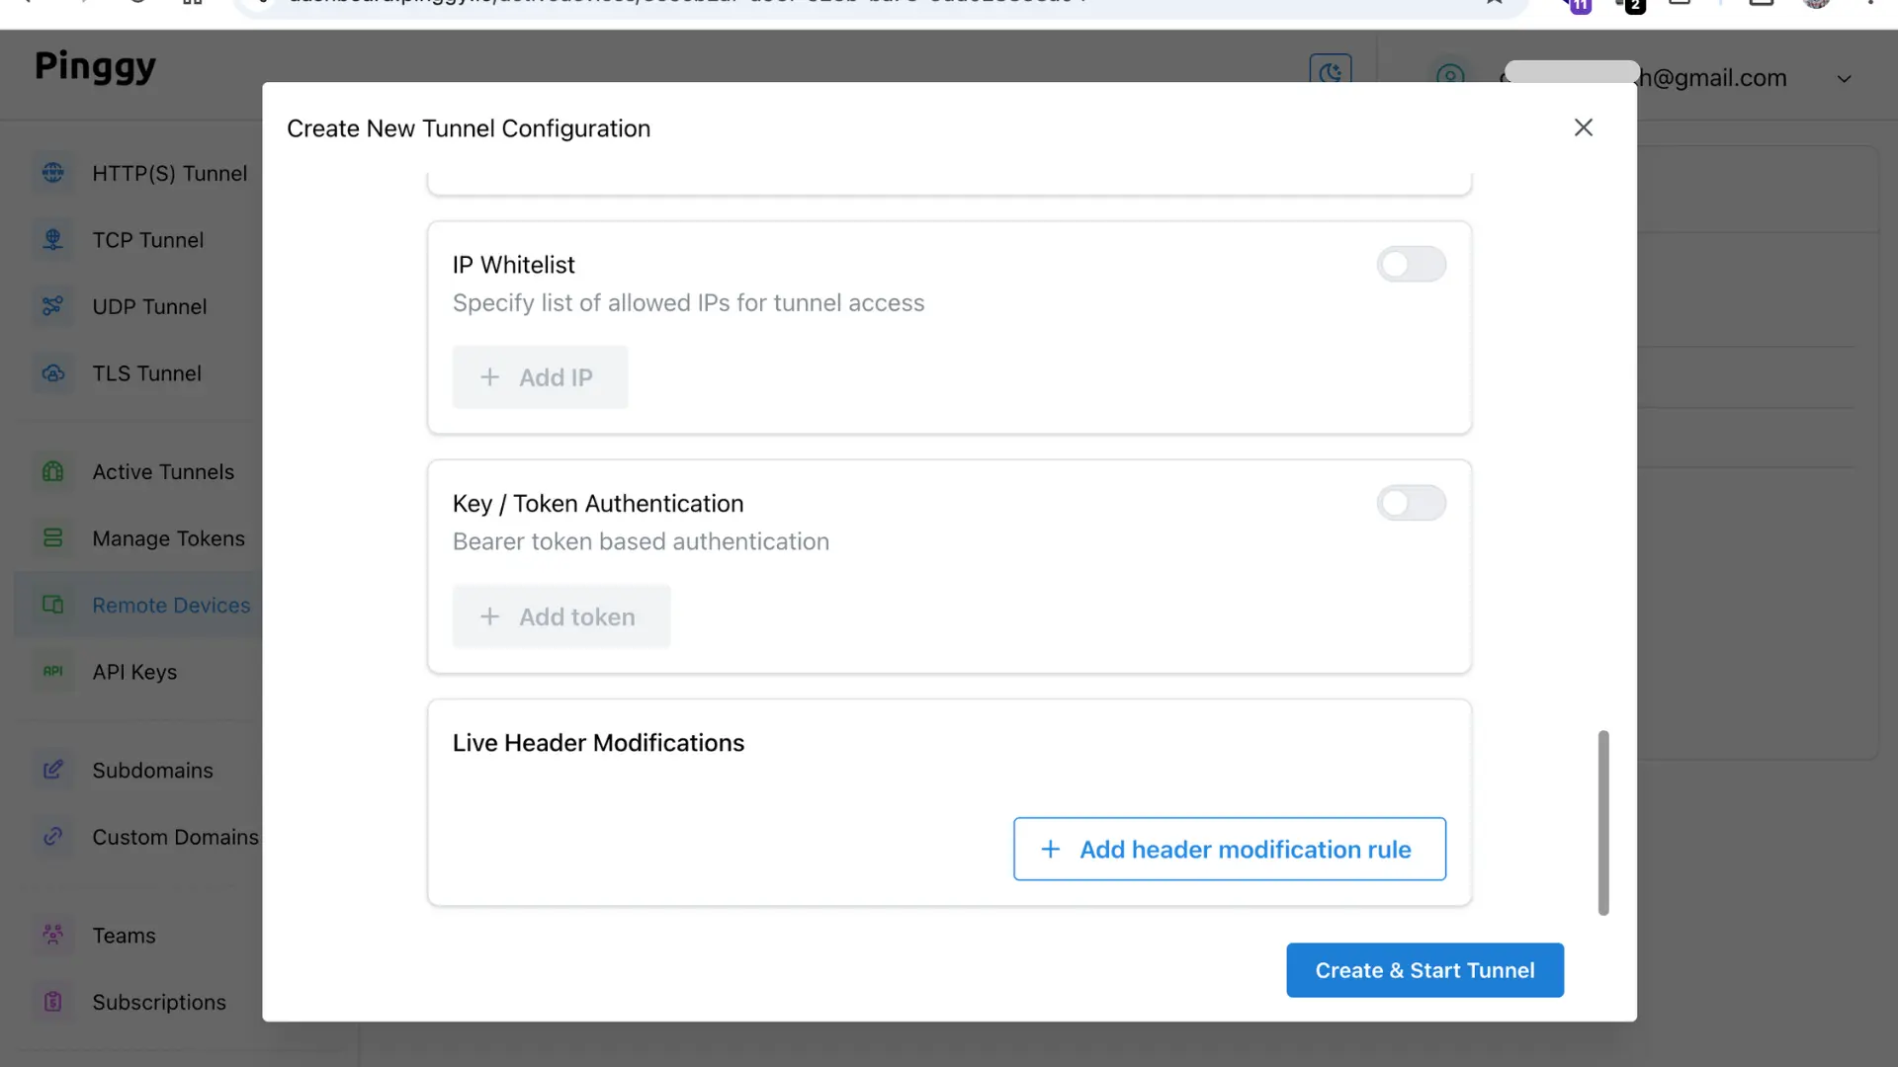This screenshot has height=1067, width=1898.
Task: Click Create & Start Tunnel
Action: pyautogui.click(x=1424, y=970)
